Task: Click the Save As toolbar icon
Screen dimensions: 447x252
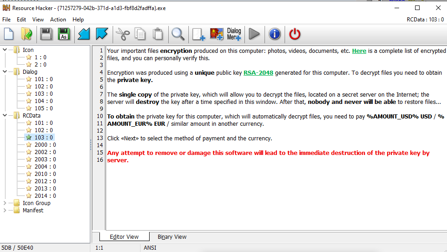Action: point(63,34)
